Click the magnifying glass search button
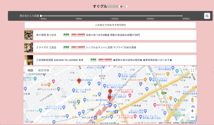Image resolution: width=214 pixels, height=125 pixels. coord(207,16)
